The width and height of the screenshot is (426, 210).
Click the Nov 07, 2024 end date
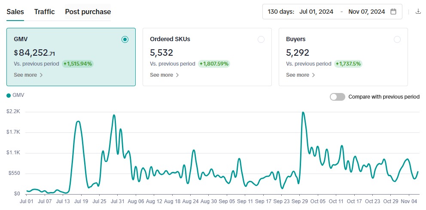pyautogui.click(x=366, y=12)
